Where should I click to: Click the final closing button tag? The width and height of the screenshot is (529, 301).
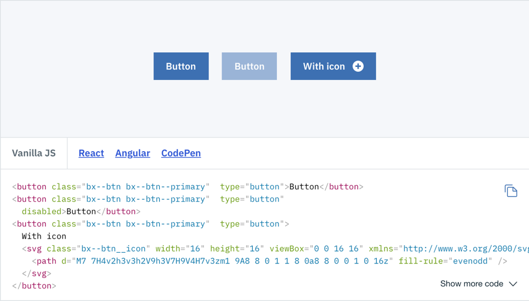(34, 286)
